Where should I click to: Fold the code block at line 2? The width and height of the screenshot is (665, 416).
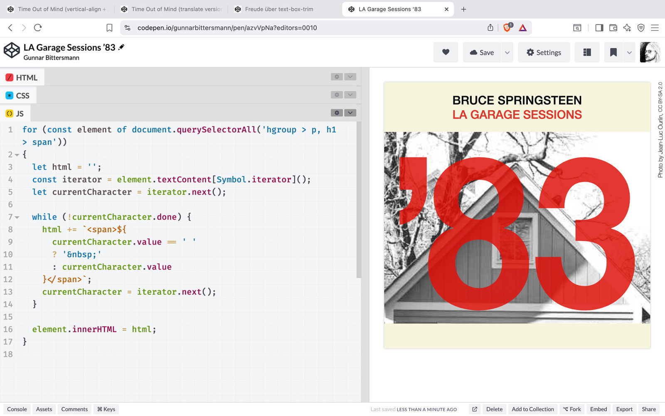tap(17, 155)
